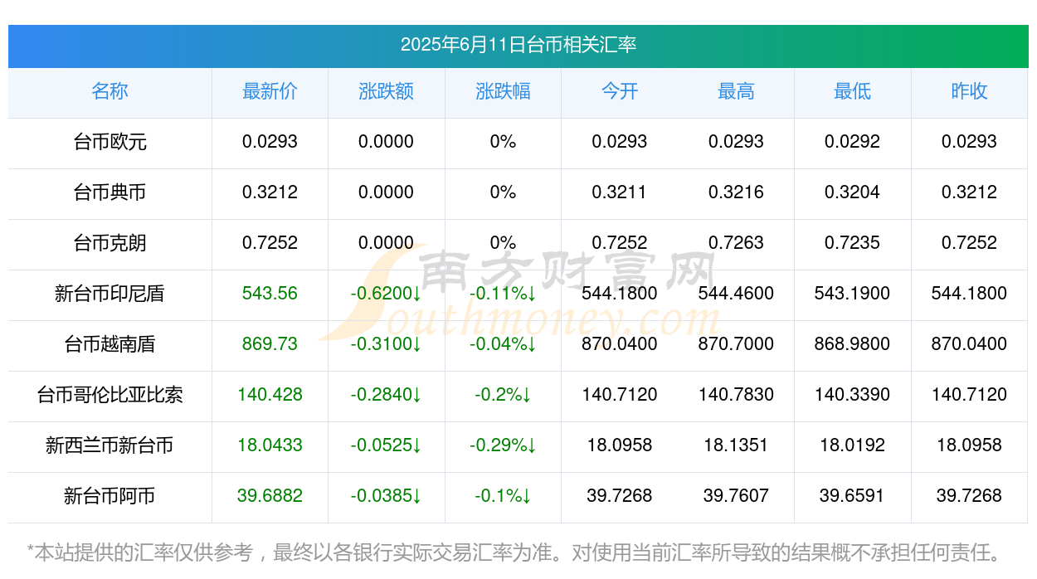Click the low value 0.0292
The width and height of the screenshot is (1037, 579).
(x=852, y=142)
